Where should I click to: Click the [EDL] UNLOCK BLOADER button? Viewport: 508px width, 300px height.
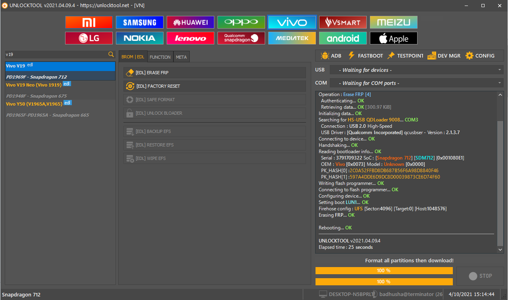[x=215, y=113]
